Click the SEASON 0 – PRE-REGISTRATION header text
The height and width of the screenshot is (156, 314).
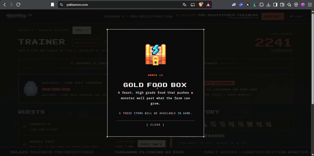click(138, 16)
